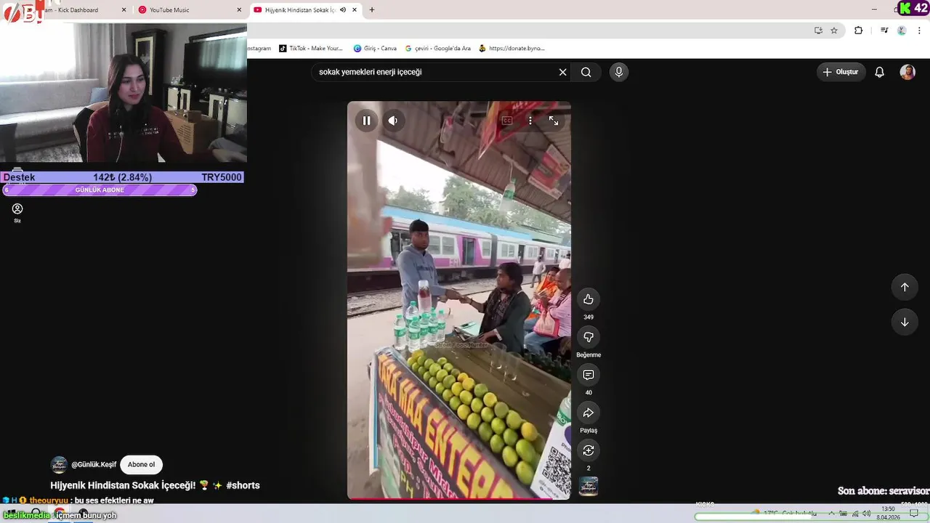Open the Giriş - Canva bookmark
The height and width of the screenshot is (523, 930).
[x=375, y=49]
